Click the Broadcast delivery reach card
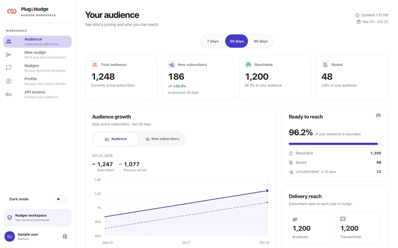The width and height of the screenshot is (398, 248). pos(311,228)
